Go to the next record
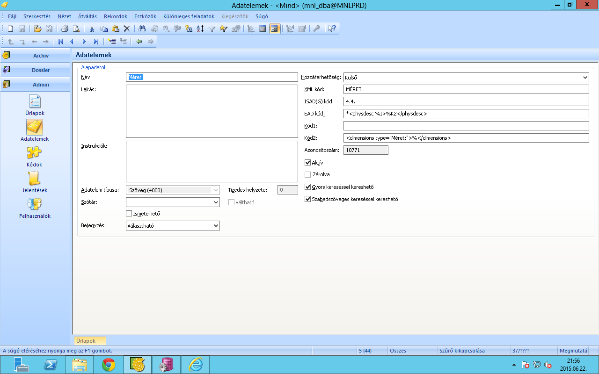599x374 pixels. click(x=84, y=42)
